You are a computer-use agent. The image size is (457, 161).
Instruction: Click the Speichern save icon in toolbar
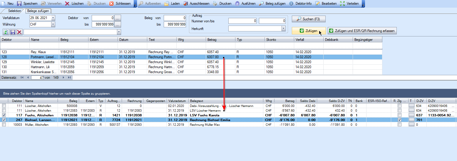point(19,4)
